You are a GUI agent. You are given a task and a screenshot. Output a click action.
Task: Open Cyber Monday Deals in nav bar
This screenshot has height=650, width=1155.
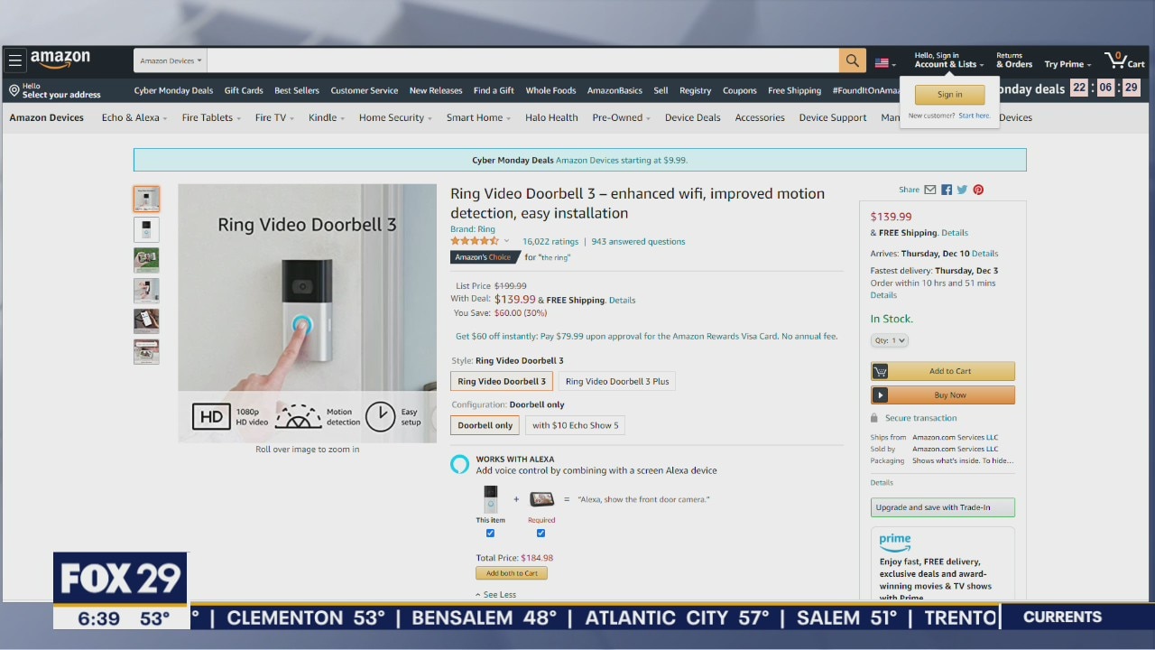(x=173, y=90)
